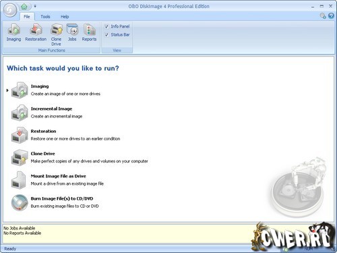Maximize the DiskImage window
The height and width of the screenshot is (253, 337).
[321, 6]
